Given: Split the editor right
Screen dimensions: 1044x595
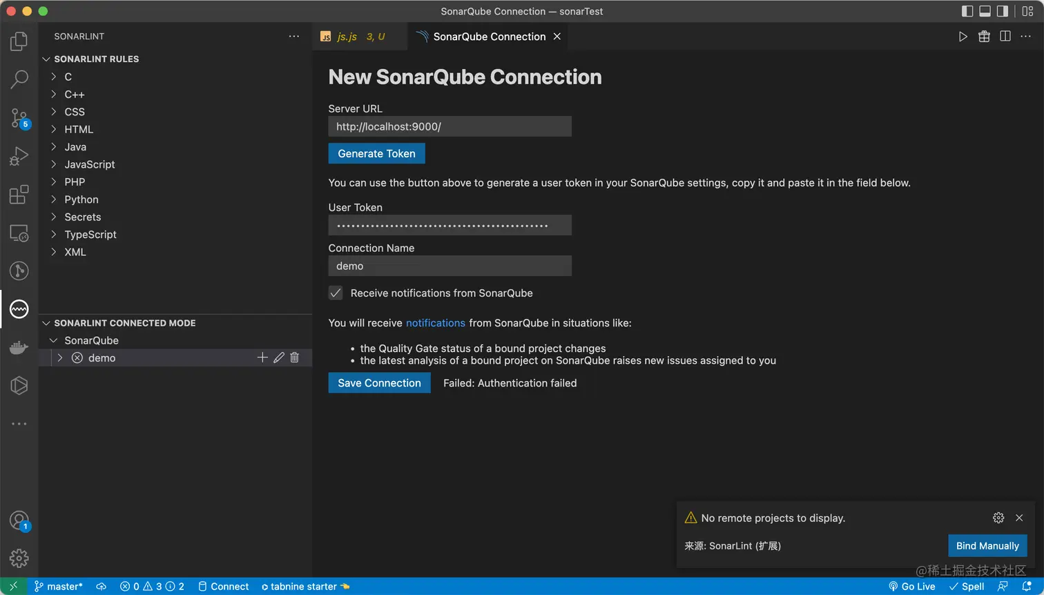Looking at the screenshot, I should tap(1005, 37).
